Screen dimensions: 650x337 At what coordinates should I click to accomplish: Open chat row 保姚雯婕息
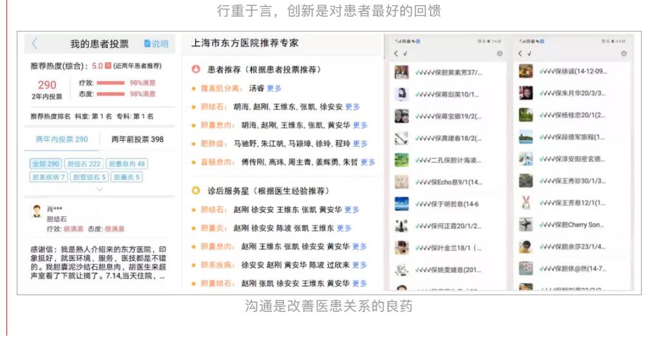tap(447, 269)
